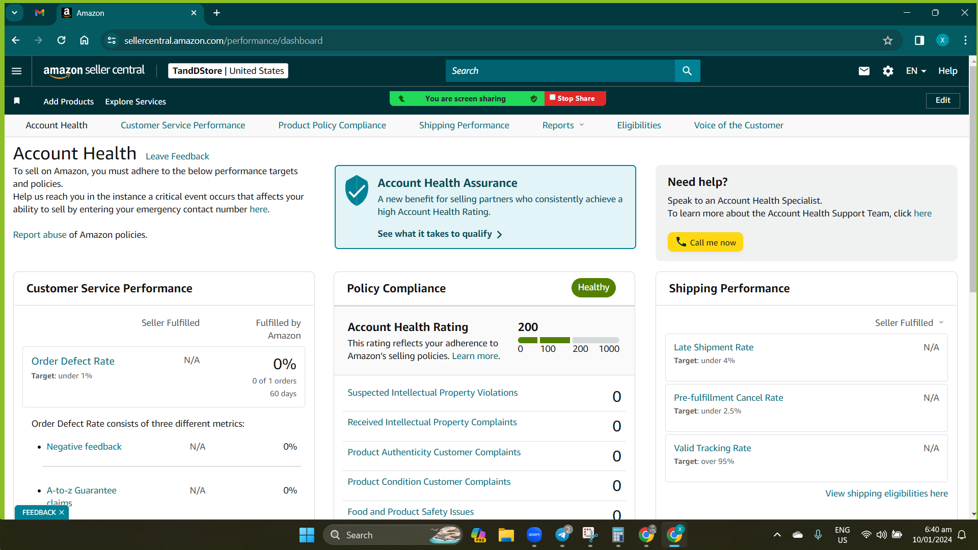978x550 pixels.
Task: Open the Pre-fulfillment Cancel Rate link
Action: tap(728, 398)
